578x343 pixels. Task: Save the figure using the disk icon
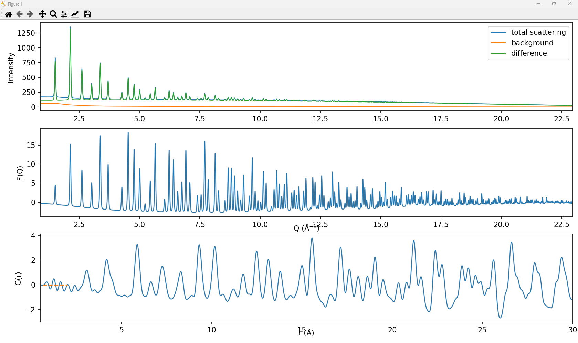pos(87,14)
